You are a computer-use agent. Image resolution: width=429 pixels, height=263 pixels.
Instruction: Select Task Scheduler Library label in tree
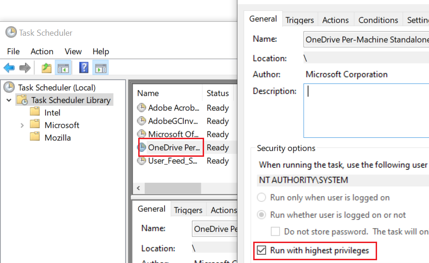pos(70,100)
